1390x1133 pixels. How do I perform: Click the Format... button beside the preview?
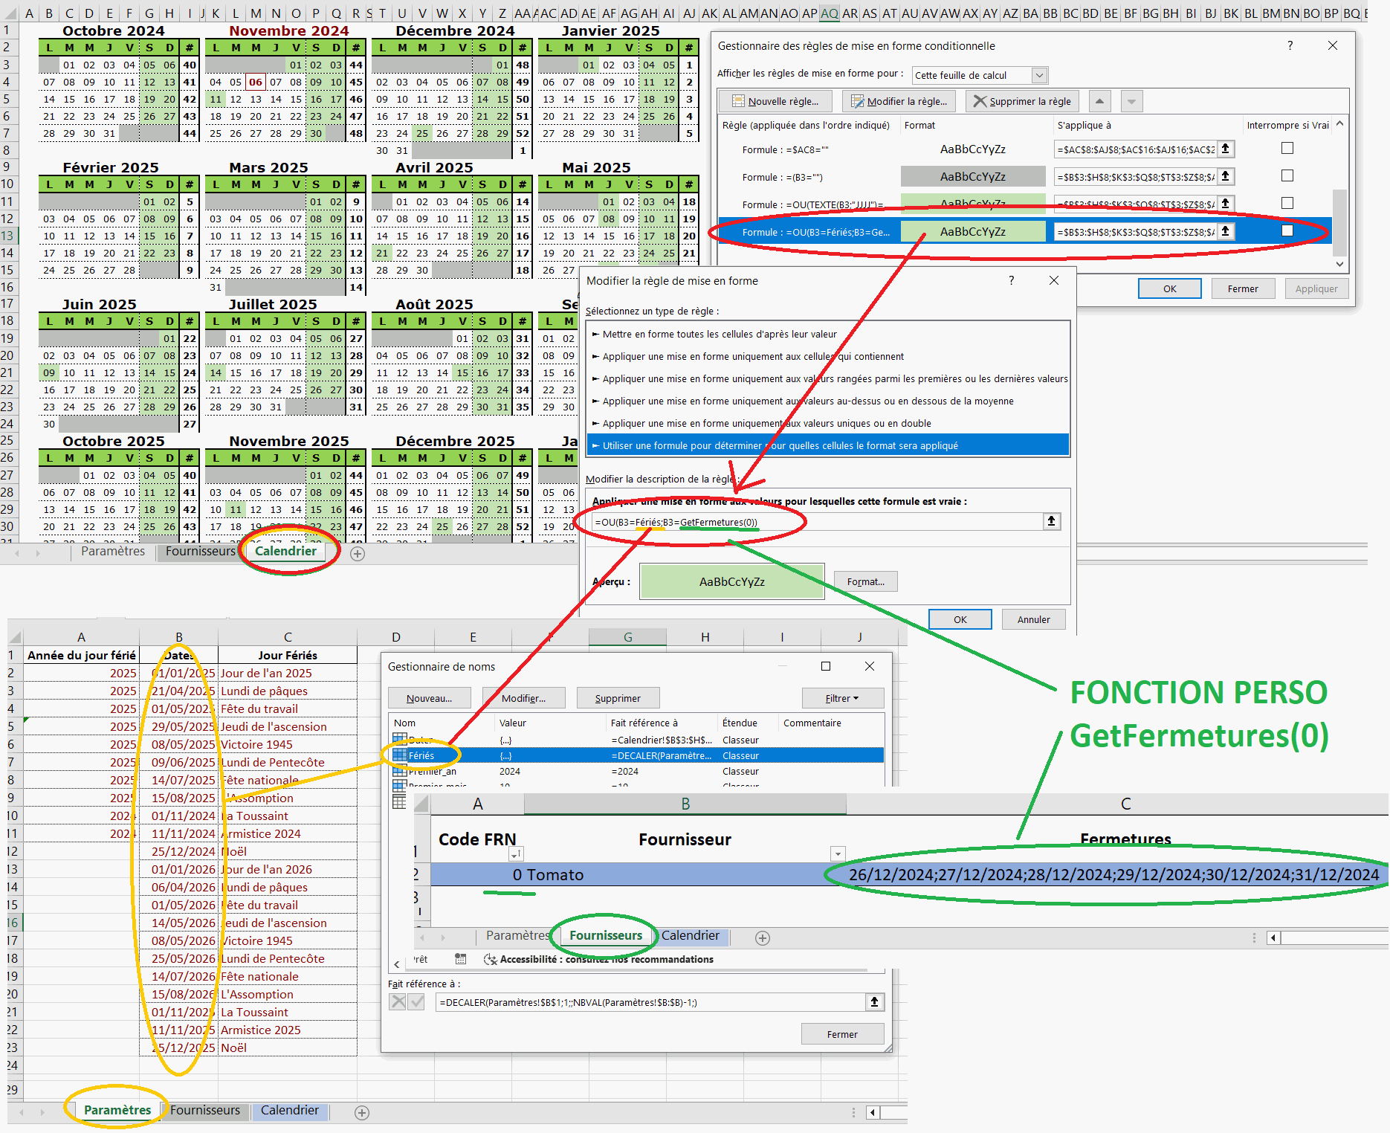tap(865, 581)
